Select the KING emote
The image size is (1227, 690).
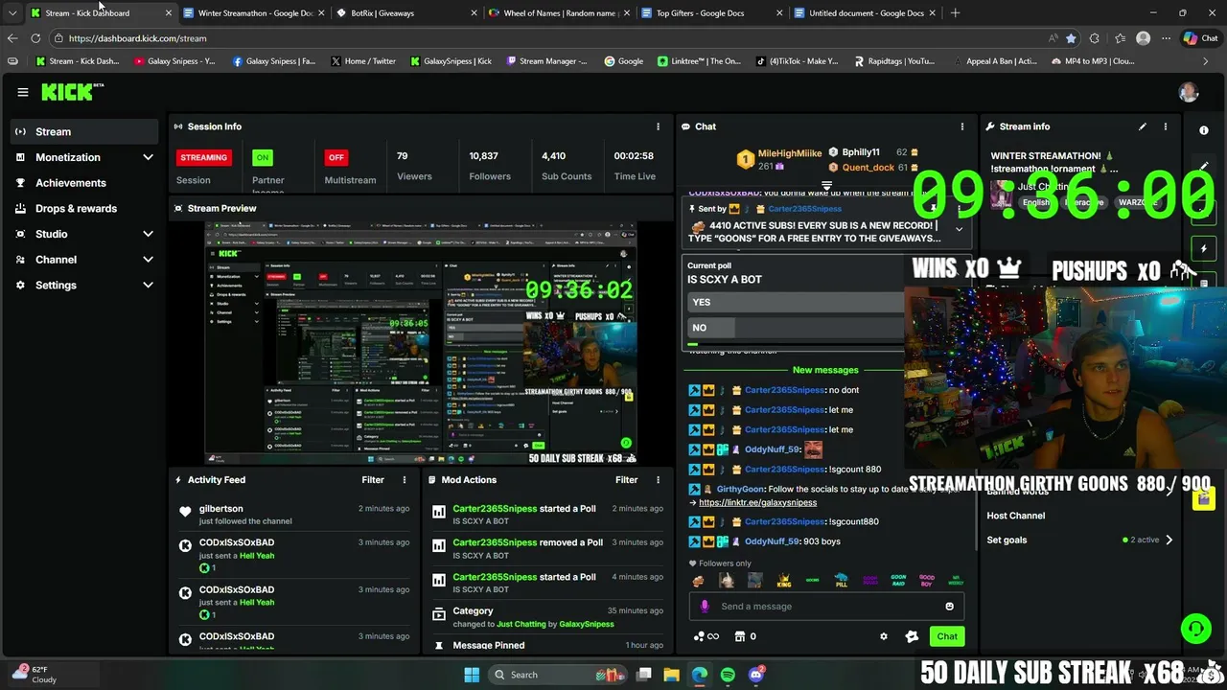point(784,581)
